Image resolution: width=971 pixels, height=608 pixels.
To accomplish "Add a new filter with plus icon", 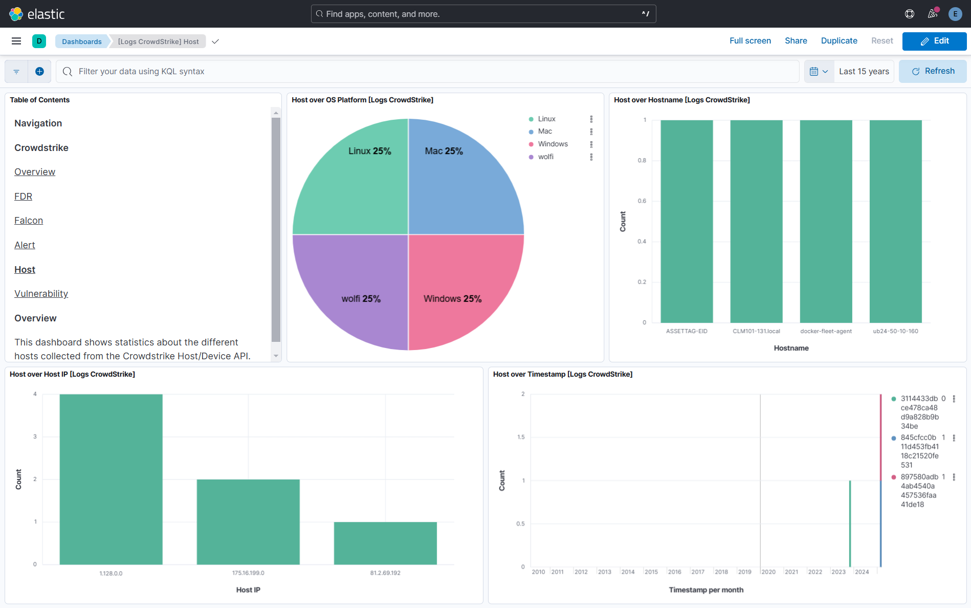I will point(39,72).
